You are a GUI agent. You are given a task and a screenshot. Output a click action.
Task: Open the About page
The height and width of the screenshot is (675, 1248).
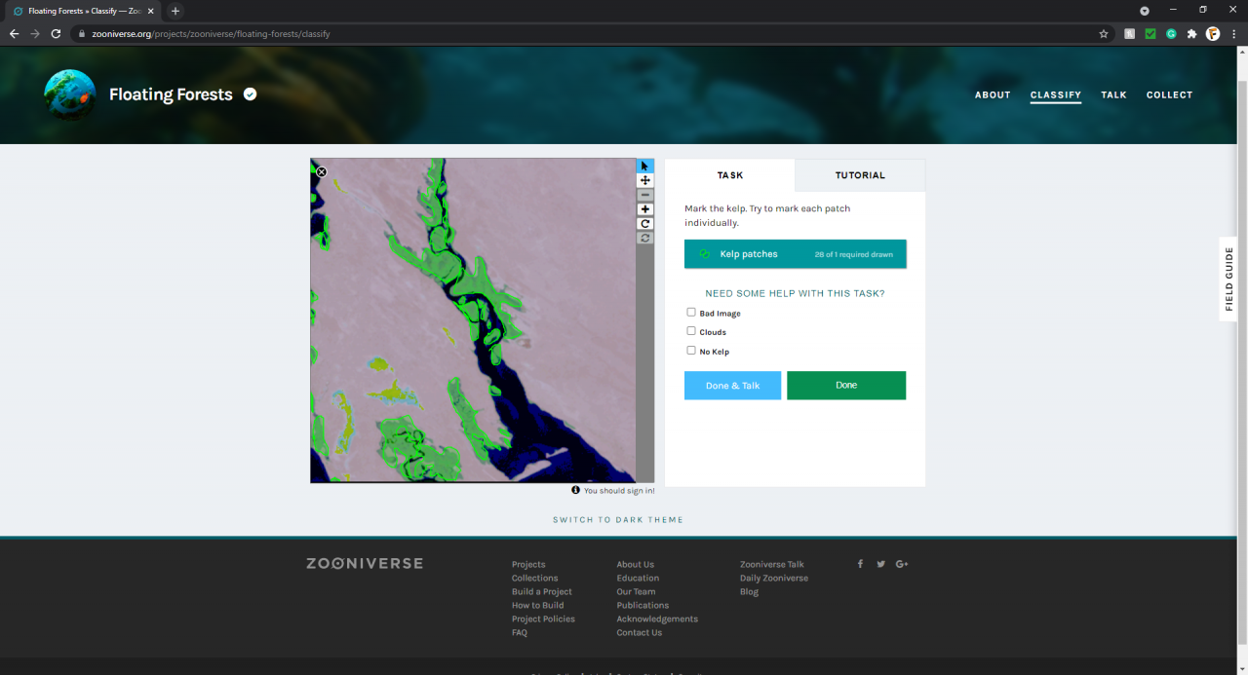(x=993, y=95)
